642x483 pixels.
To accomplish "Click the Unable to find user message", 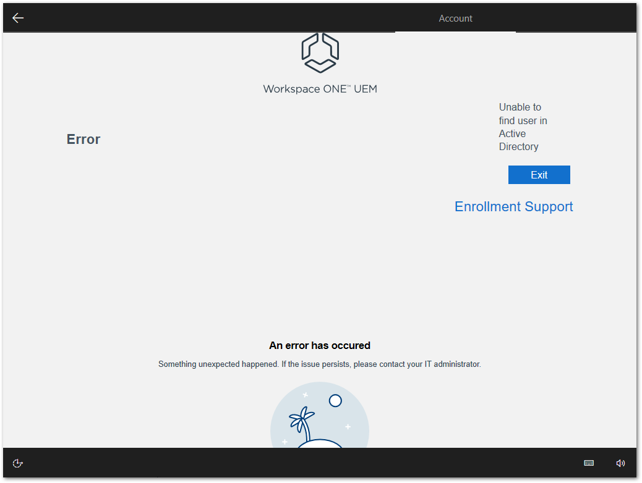I will pos(523,127).
